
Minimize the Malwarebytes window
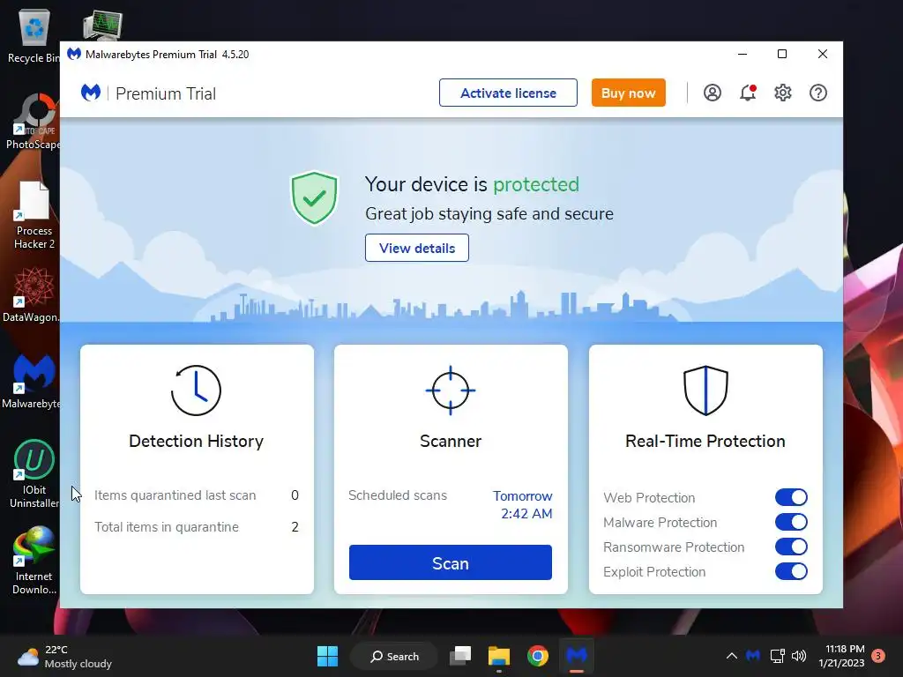[x=743, y=54]
